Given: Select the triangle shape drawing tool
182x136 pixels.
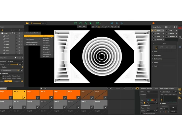Looking at the screenshot, I should (86, 23).
